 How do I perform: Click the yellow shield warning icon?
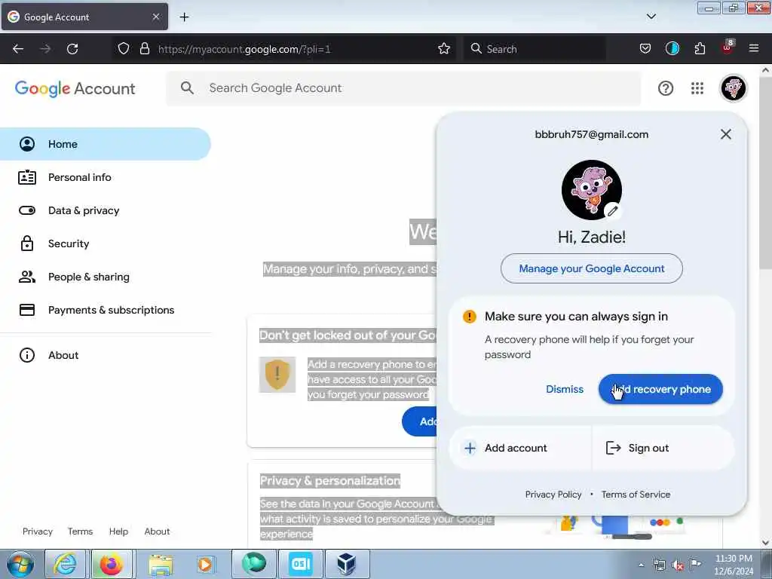coord(277,375)
